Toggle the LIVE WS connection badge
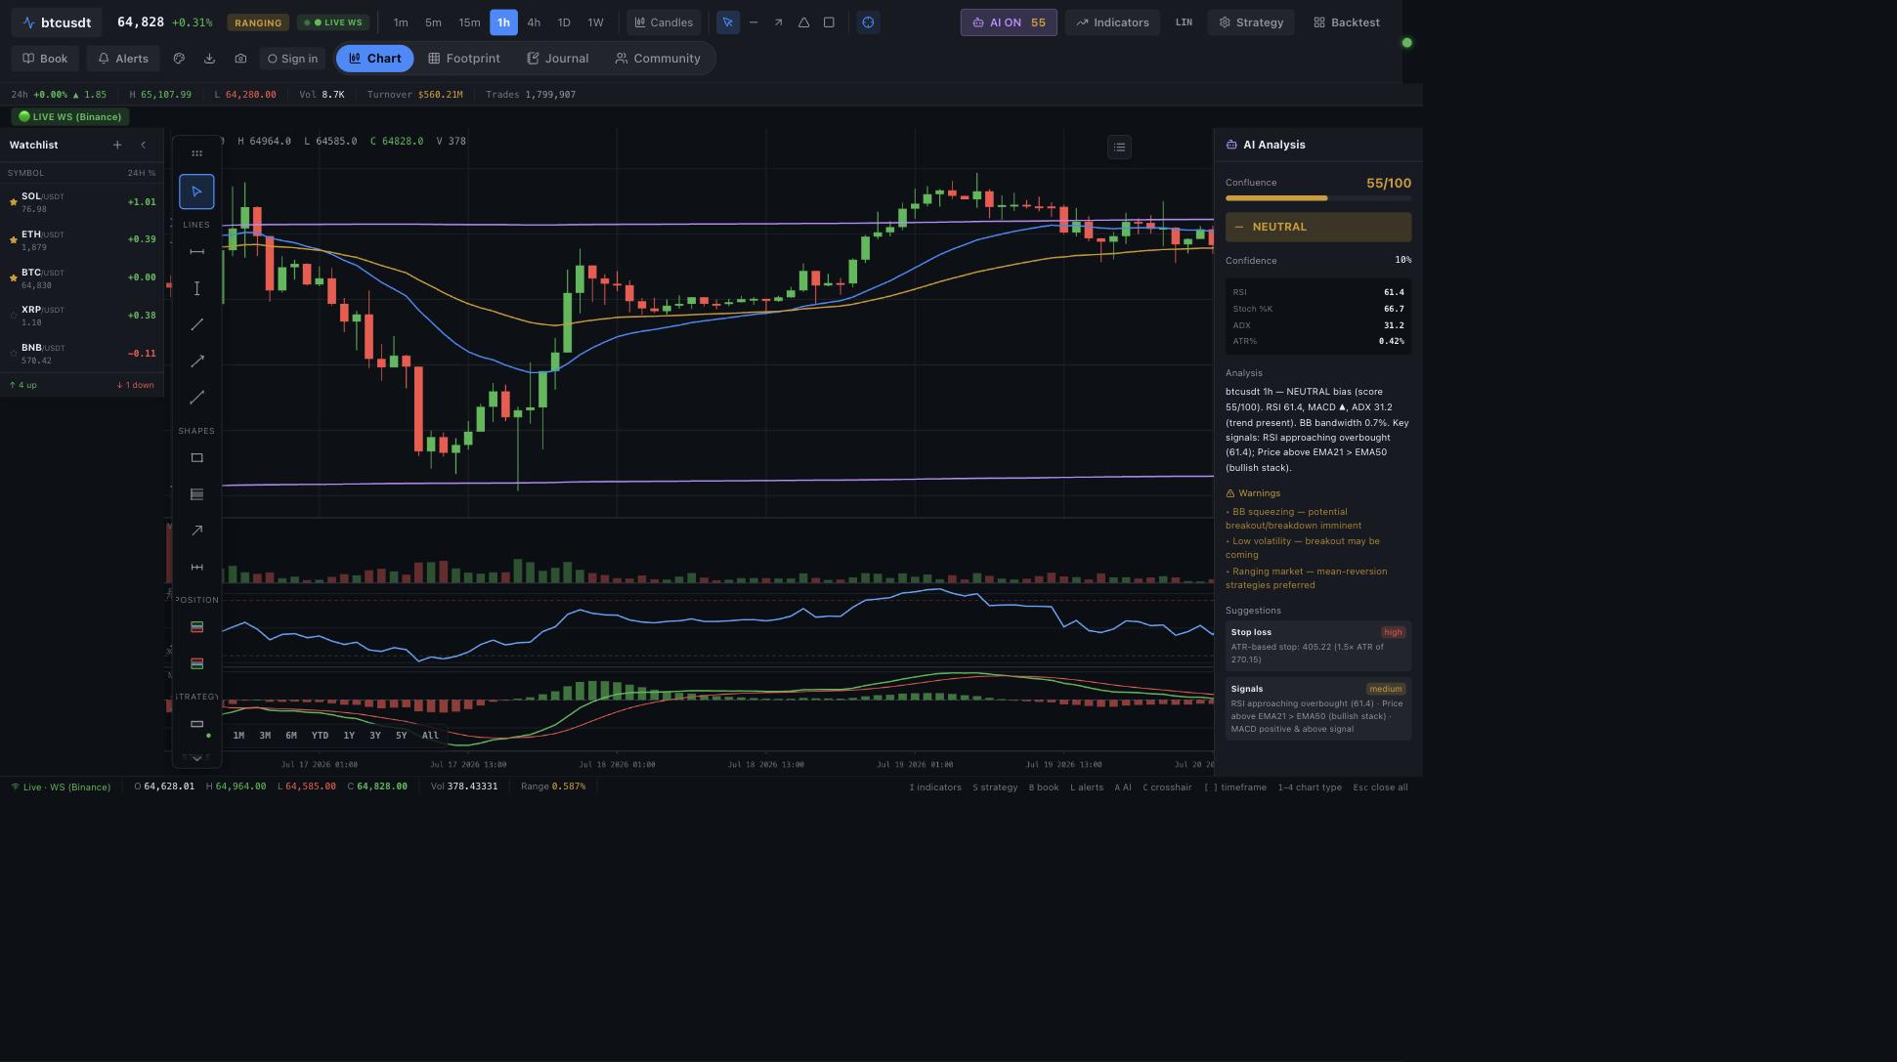This screenshot has width=1897, height=1062. [x=333, y=22]
